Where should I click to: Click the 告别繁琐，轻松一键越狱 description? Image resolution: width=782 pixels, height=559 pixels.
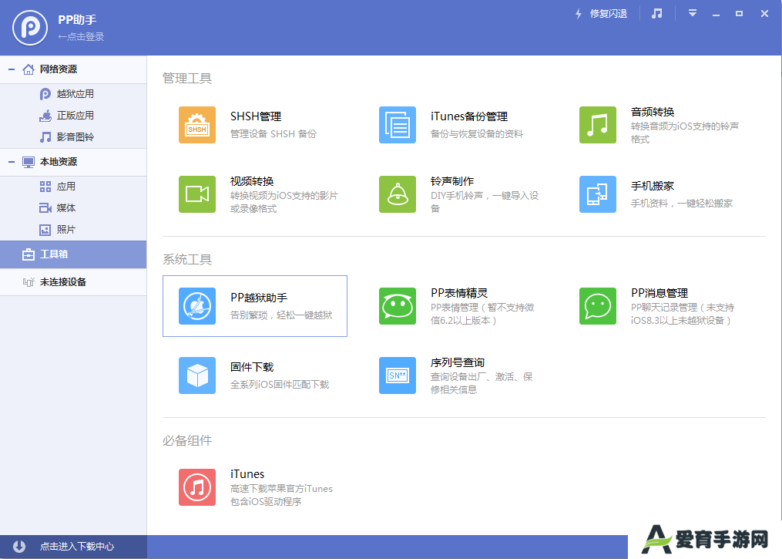click(x=281, y=315)
